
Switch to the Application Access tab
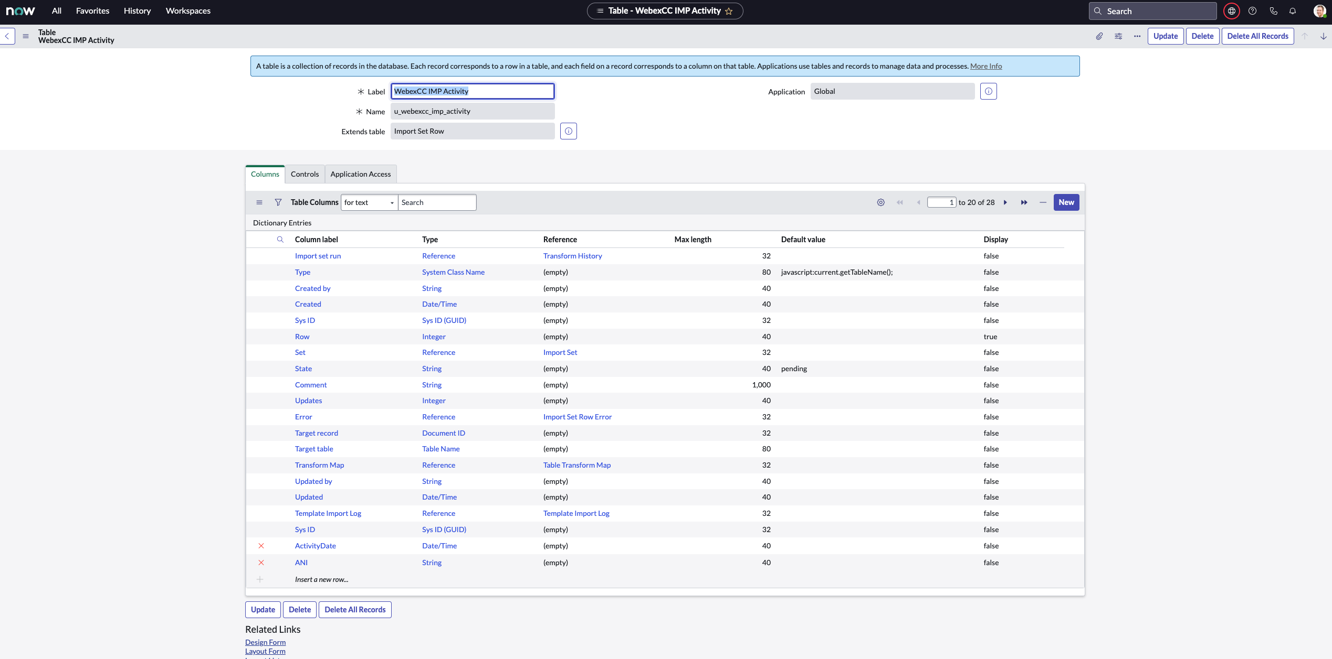click(x=361, y=174)
